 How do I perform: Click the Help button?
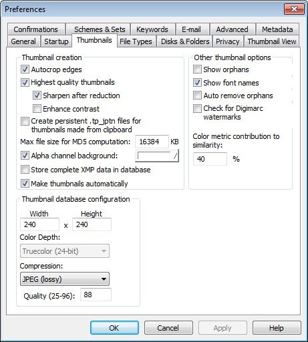coord(277,328)
